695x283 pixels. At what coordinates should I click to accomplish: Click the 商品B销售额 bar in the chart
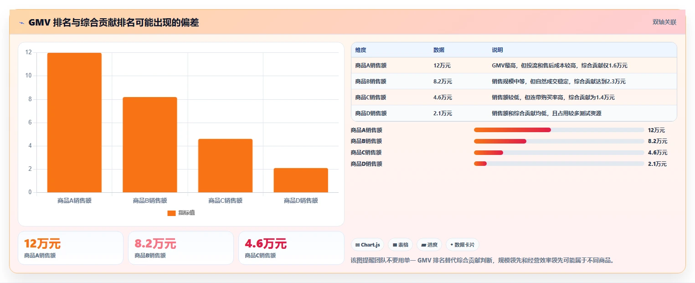150,144
